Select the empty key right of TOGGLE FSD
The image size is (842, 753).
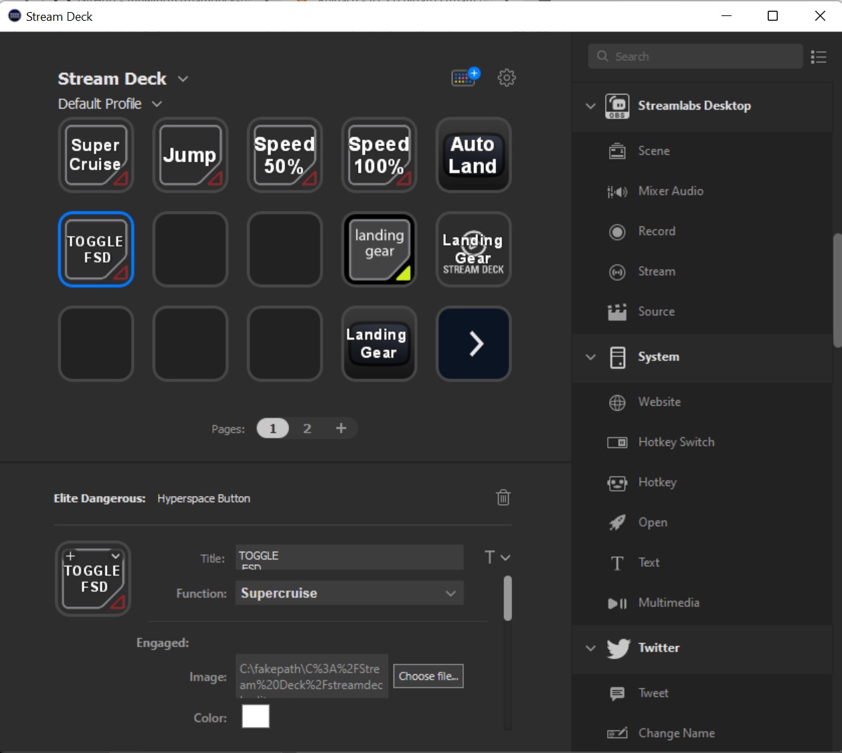[x=190, y=249]
